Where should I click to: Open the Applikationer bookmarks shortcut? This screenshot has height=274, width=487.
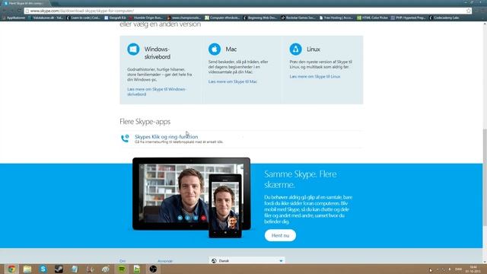click(14, 18)
